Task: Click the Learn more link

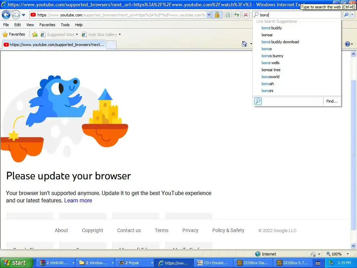Action: pos(78,201)
